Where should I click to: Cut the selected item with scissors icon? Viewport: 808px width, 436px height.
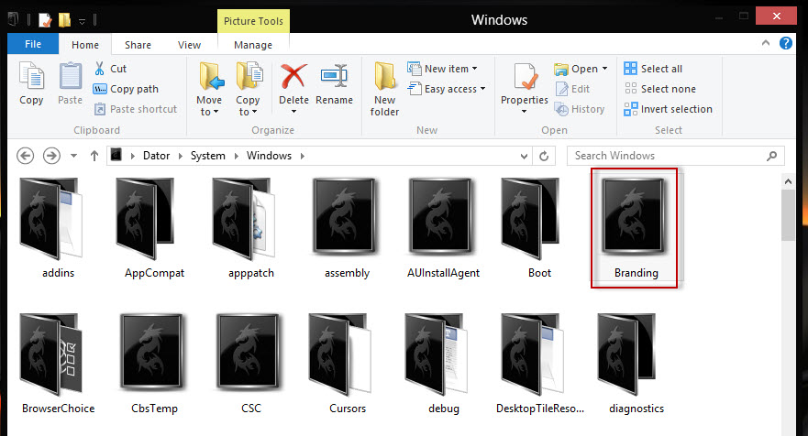point(99,69)
